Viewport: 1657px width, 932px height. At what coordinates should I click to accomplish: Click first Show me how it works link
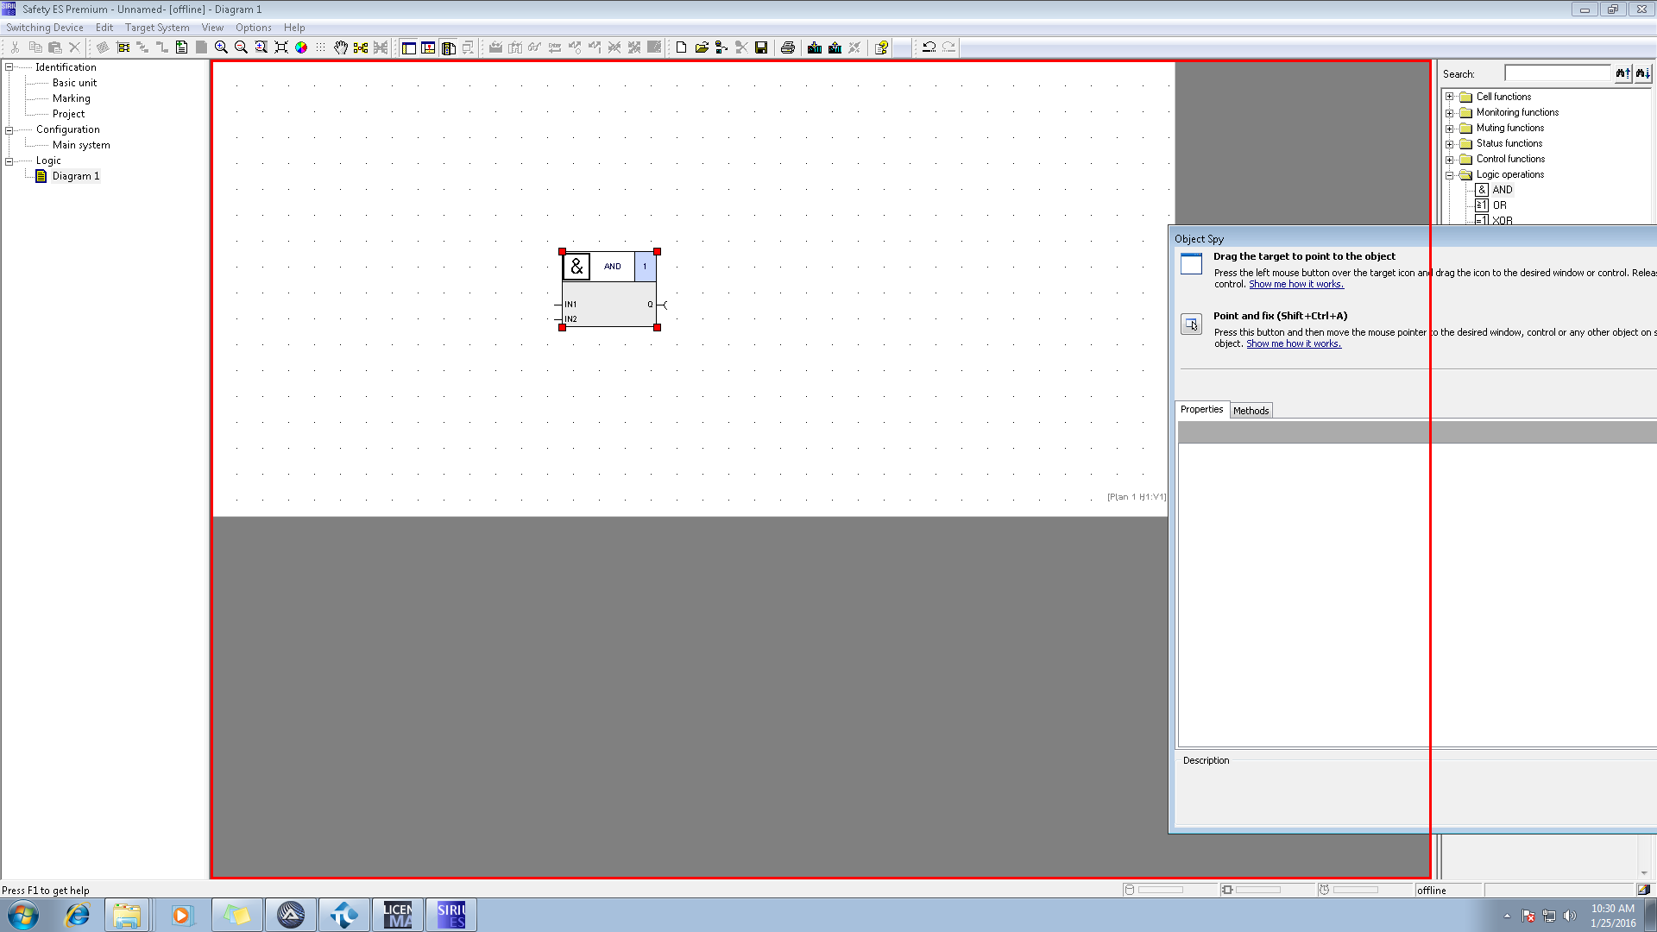coord(1295,285)
